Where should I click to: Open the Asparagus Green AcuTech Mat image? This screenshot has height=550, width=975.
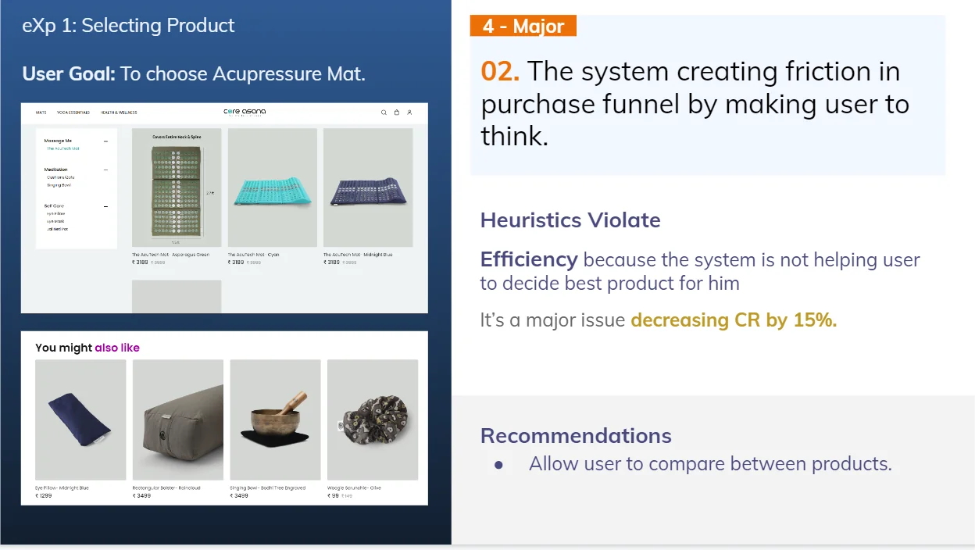tap(177, 187)
